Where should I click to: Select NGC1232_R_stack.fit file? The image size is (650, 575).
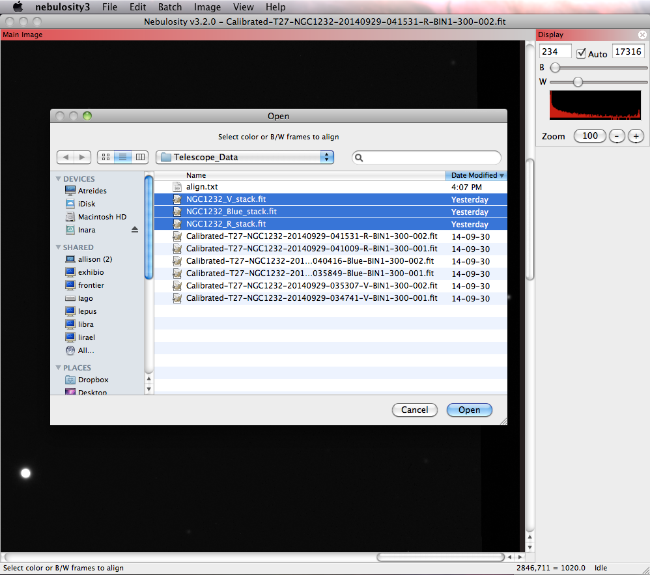coord(331,224)
